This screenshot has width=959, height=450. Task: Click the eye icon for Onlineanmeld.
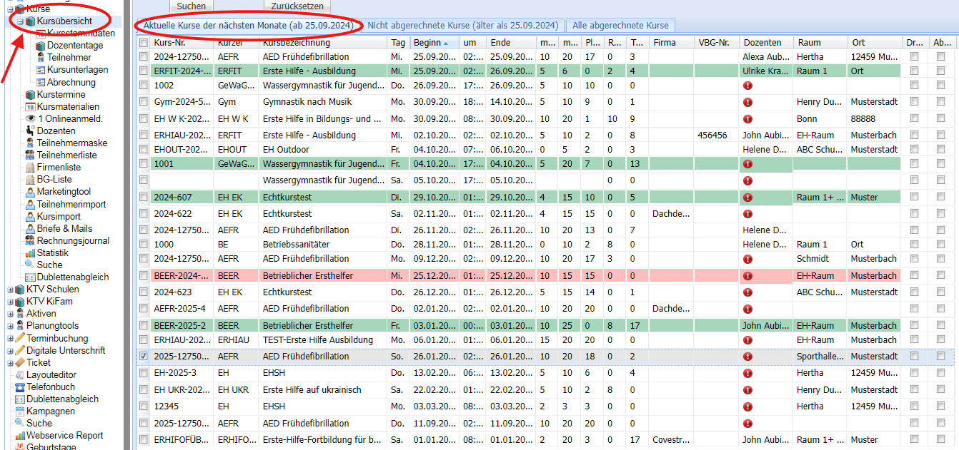pos(30,119)
